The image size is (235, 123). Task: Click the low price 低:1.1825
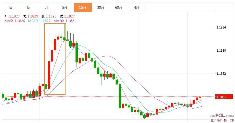coord(49,16)
